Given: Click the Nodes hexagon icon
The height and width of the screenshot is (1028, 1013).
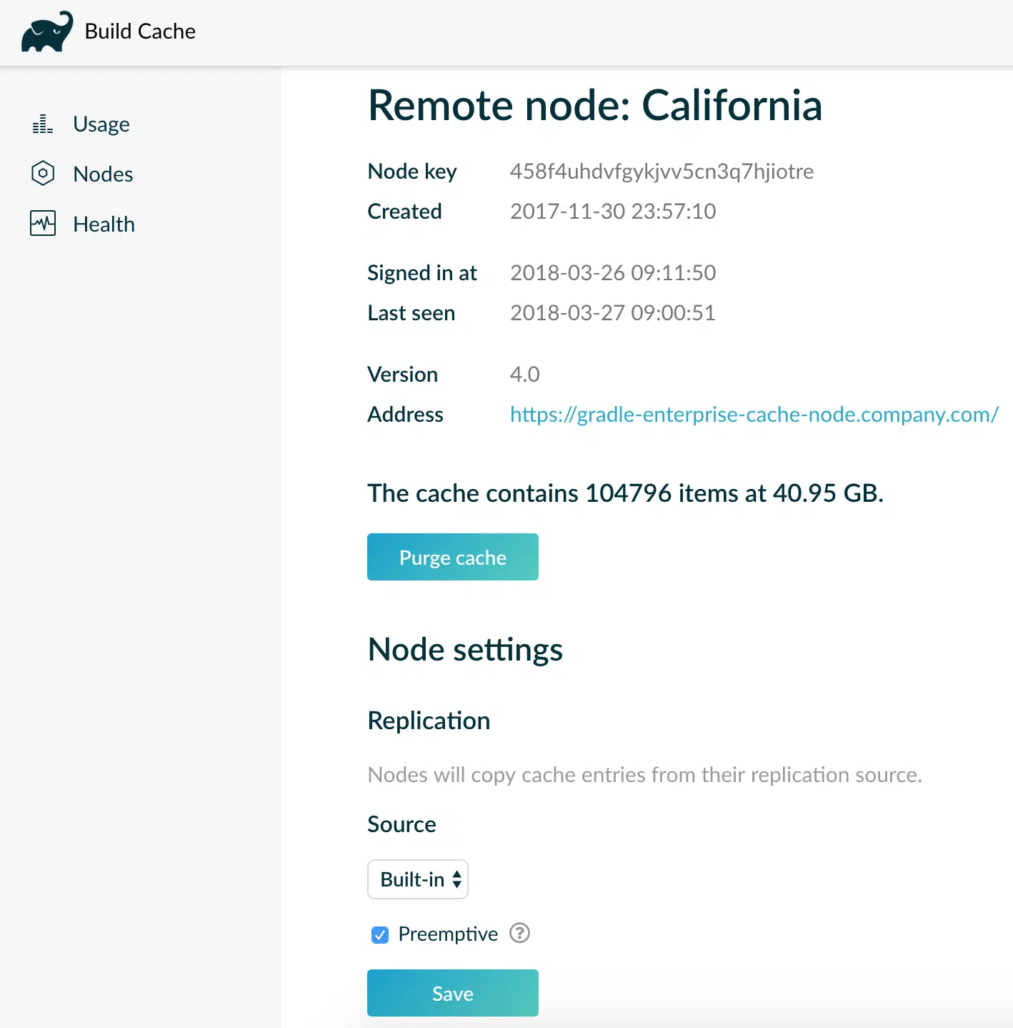Looking at the screenshot, I should (43, 174).
